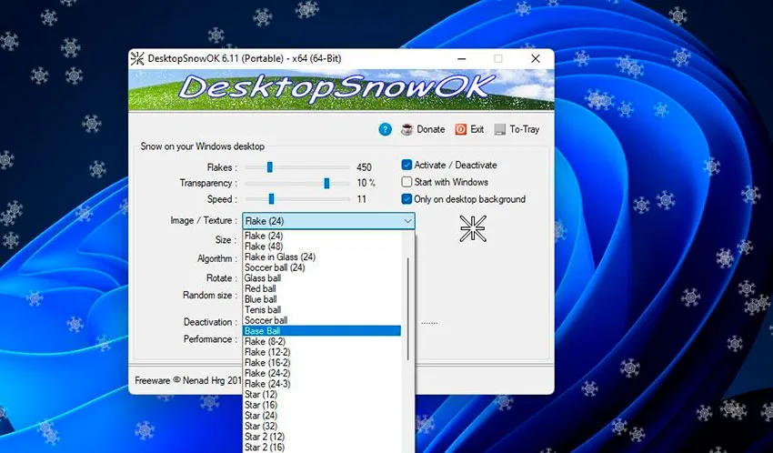Click the To-Tray button label

tap(525, 129)
